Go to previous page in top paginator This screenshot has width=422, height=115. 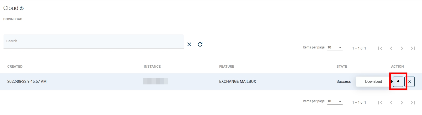pos(391,48)
